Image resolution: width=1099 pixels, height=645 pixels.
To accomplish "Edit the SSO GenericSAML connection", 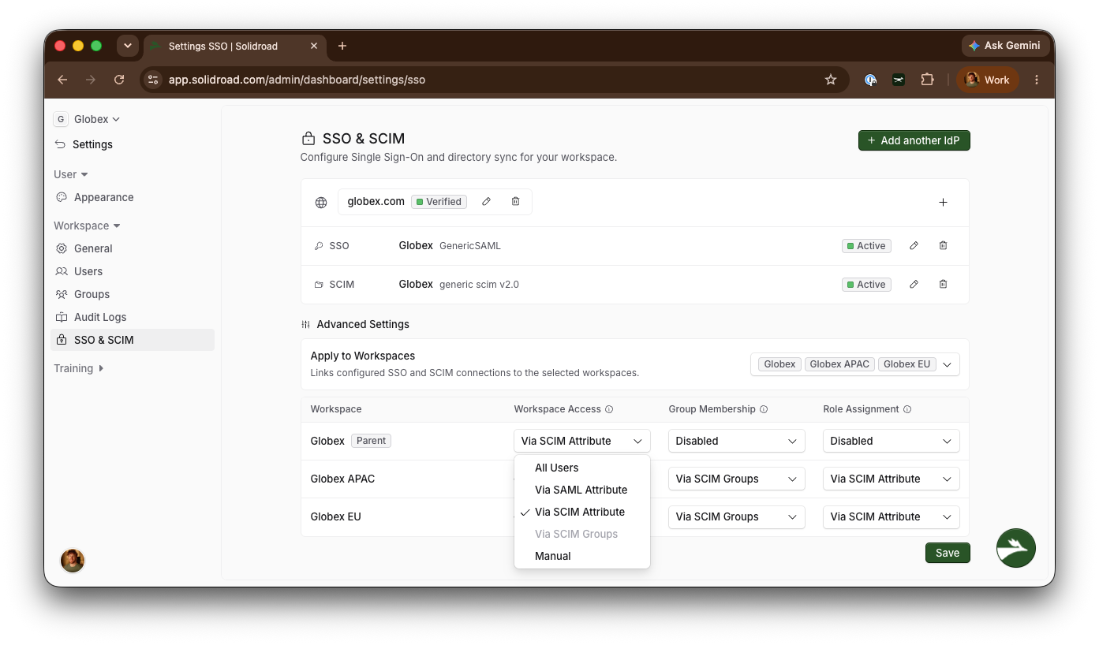I will point(914,246).
